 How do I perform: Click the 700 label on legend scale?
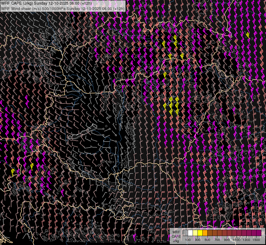[217, 240]
